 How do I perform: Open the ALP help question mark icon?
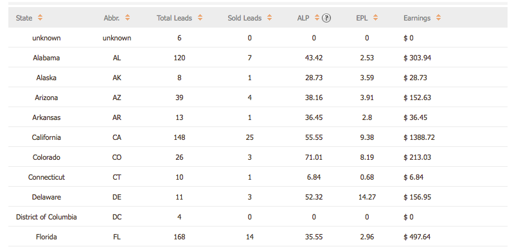coord(326,18)
